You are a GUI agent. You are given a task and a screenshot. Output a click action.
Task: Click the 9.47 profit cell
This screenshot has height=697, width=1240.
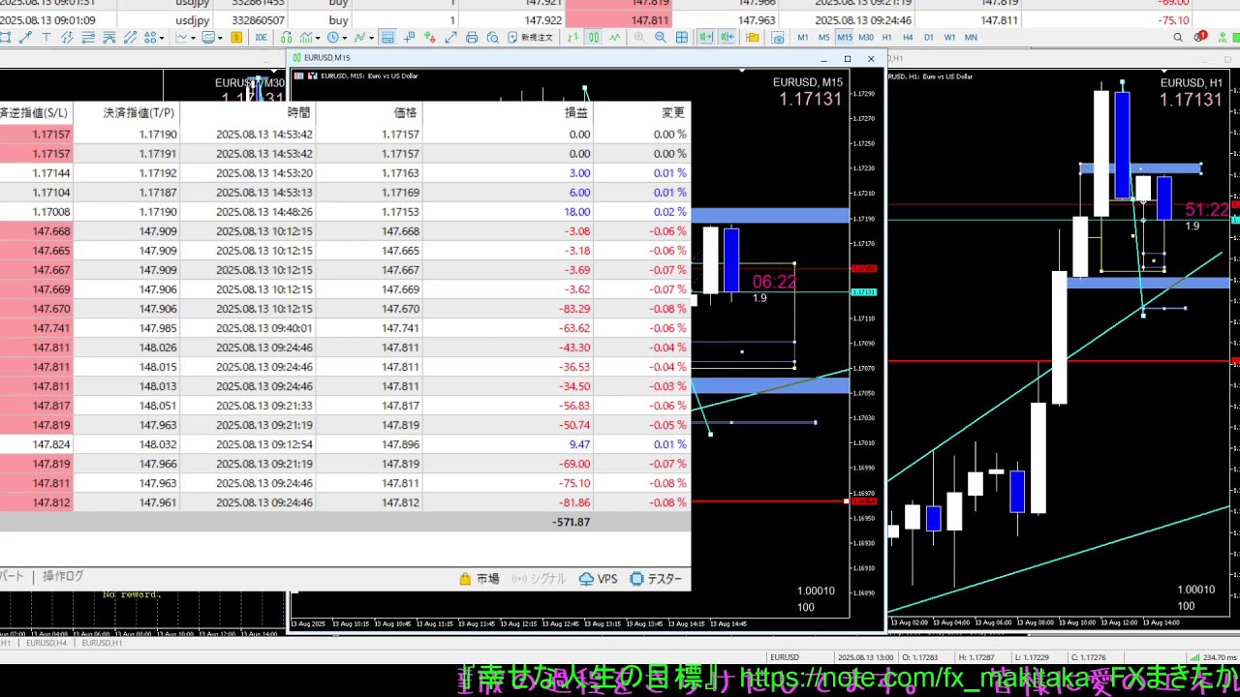point(579,444)
